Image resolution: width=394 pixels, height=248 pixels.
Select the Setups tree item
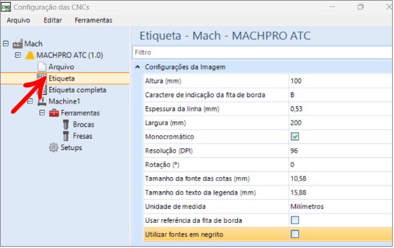[x=72, y=148]
